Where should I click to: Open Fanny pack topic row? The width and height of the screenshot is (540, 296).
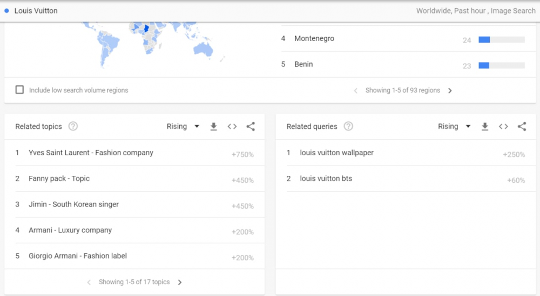(140, 179)
